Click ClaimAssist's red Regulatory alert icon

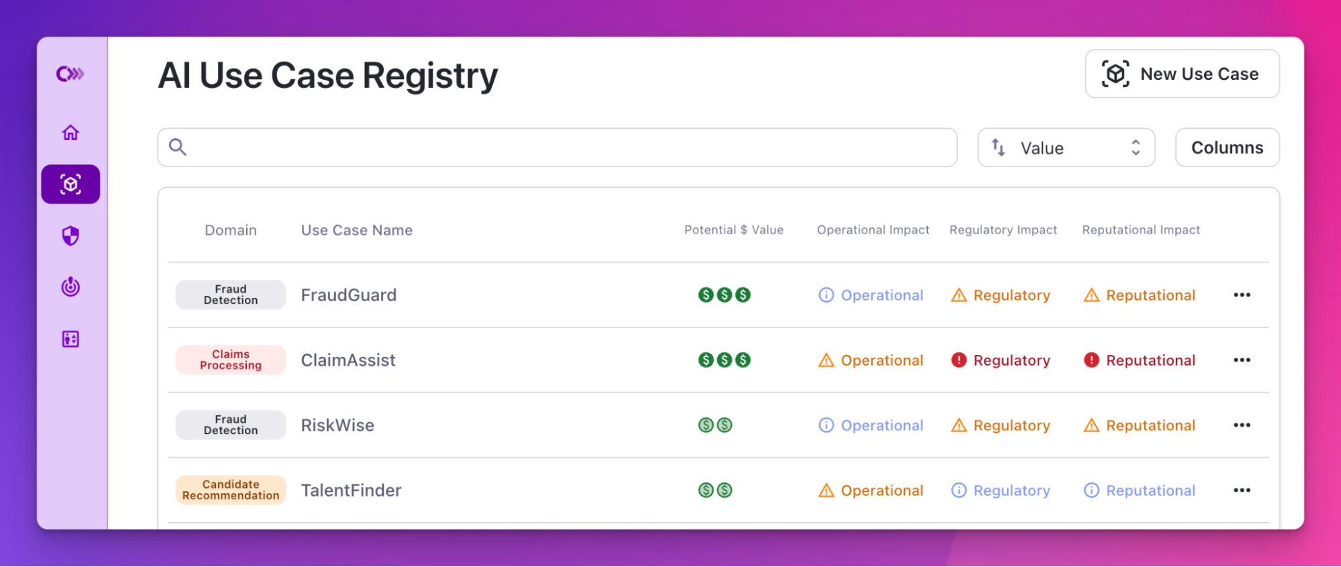[959, 360]
